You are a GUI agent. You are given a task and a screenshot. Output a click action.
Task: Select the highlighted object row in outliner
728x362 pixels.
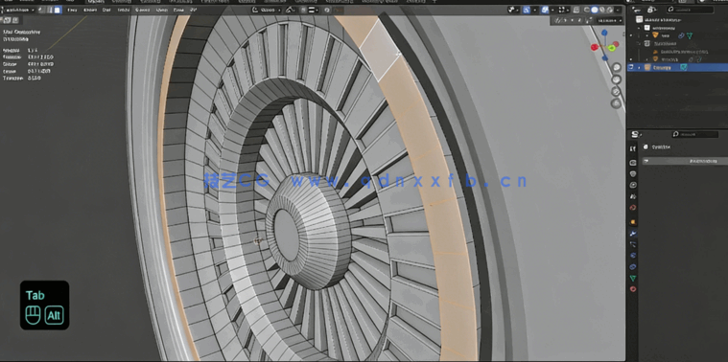[x=677, y=67]
